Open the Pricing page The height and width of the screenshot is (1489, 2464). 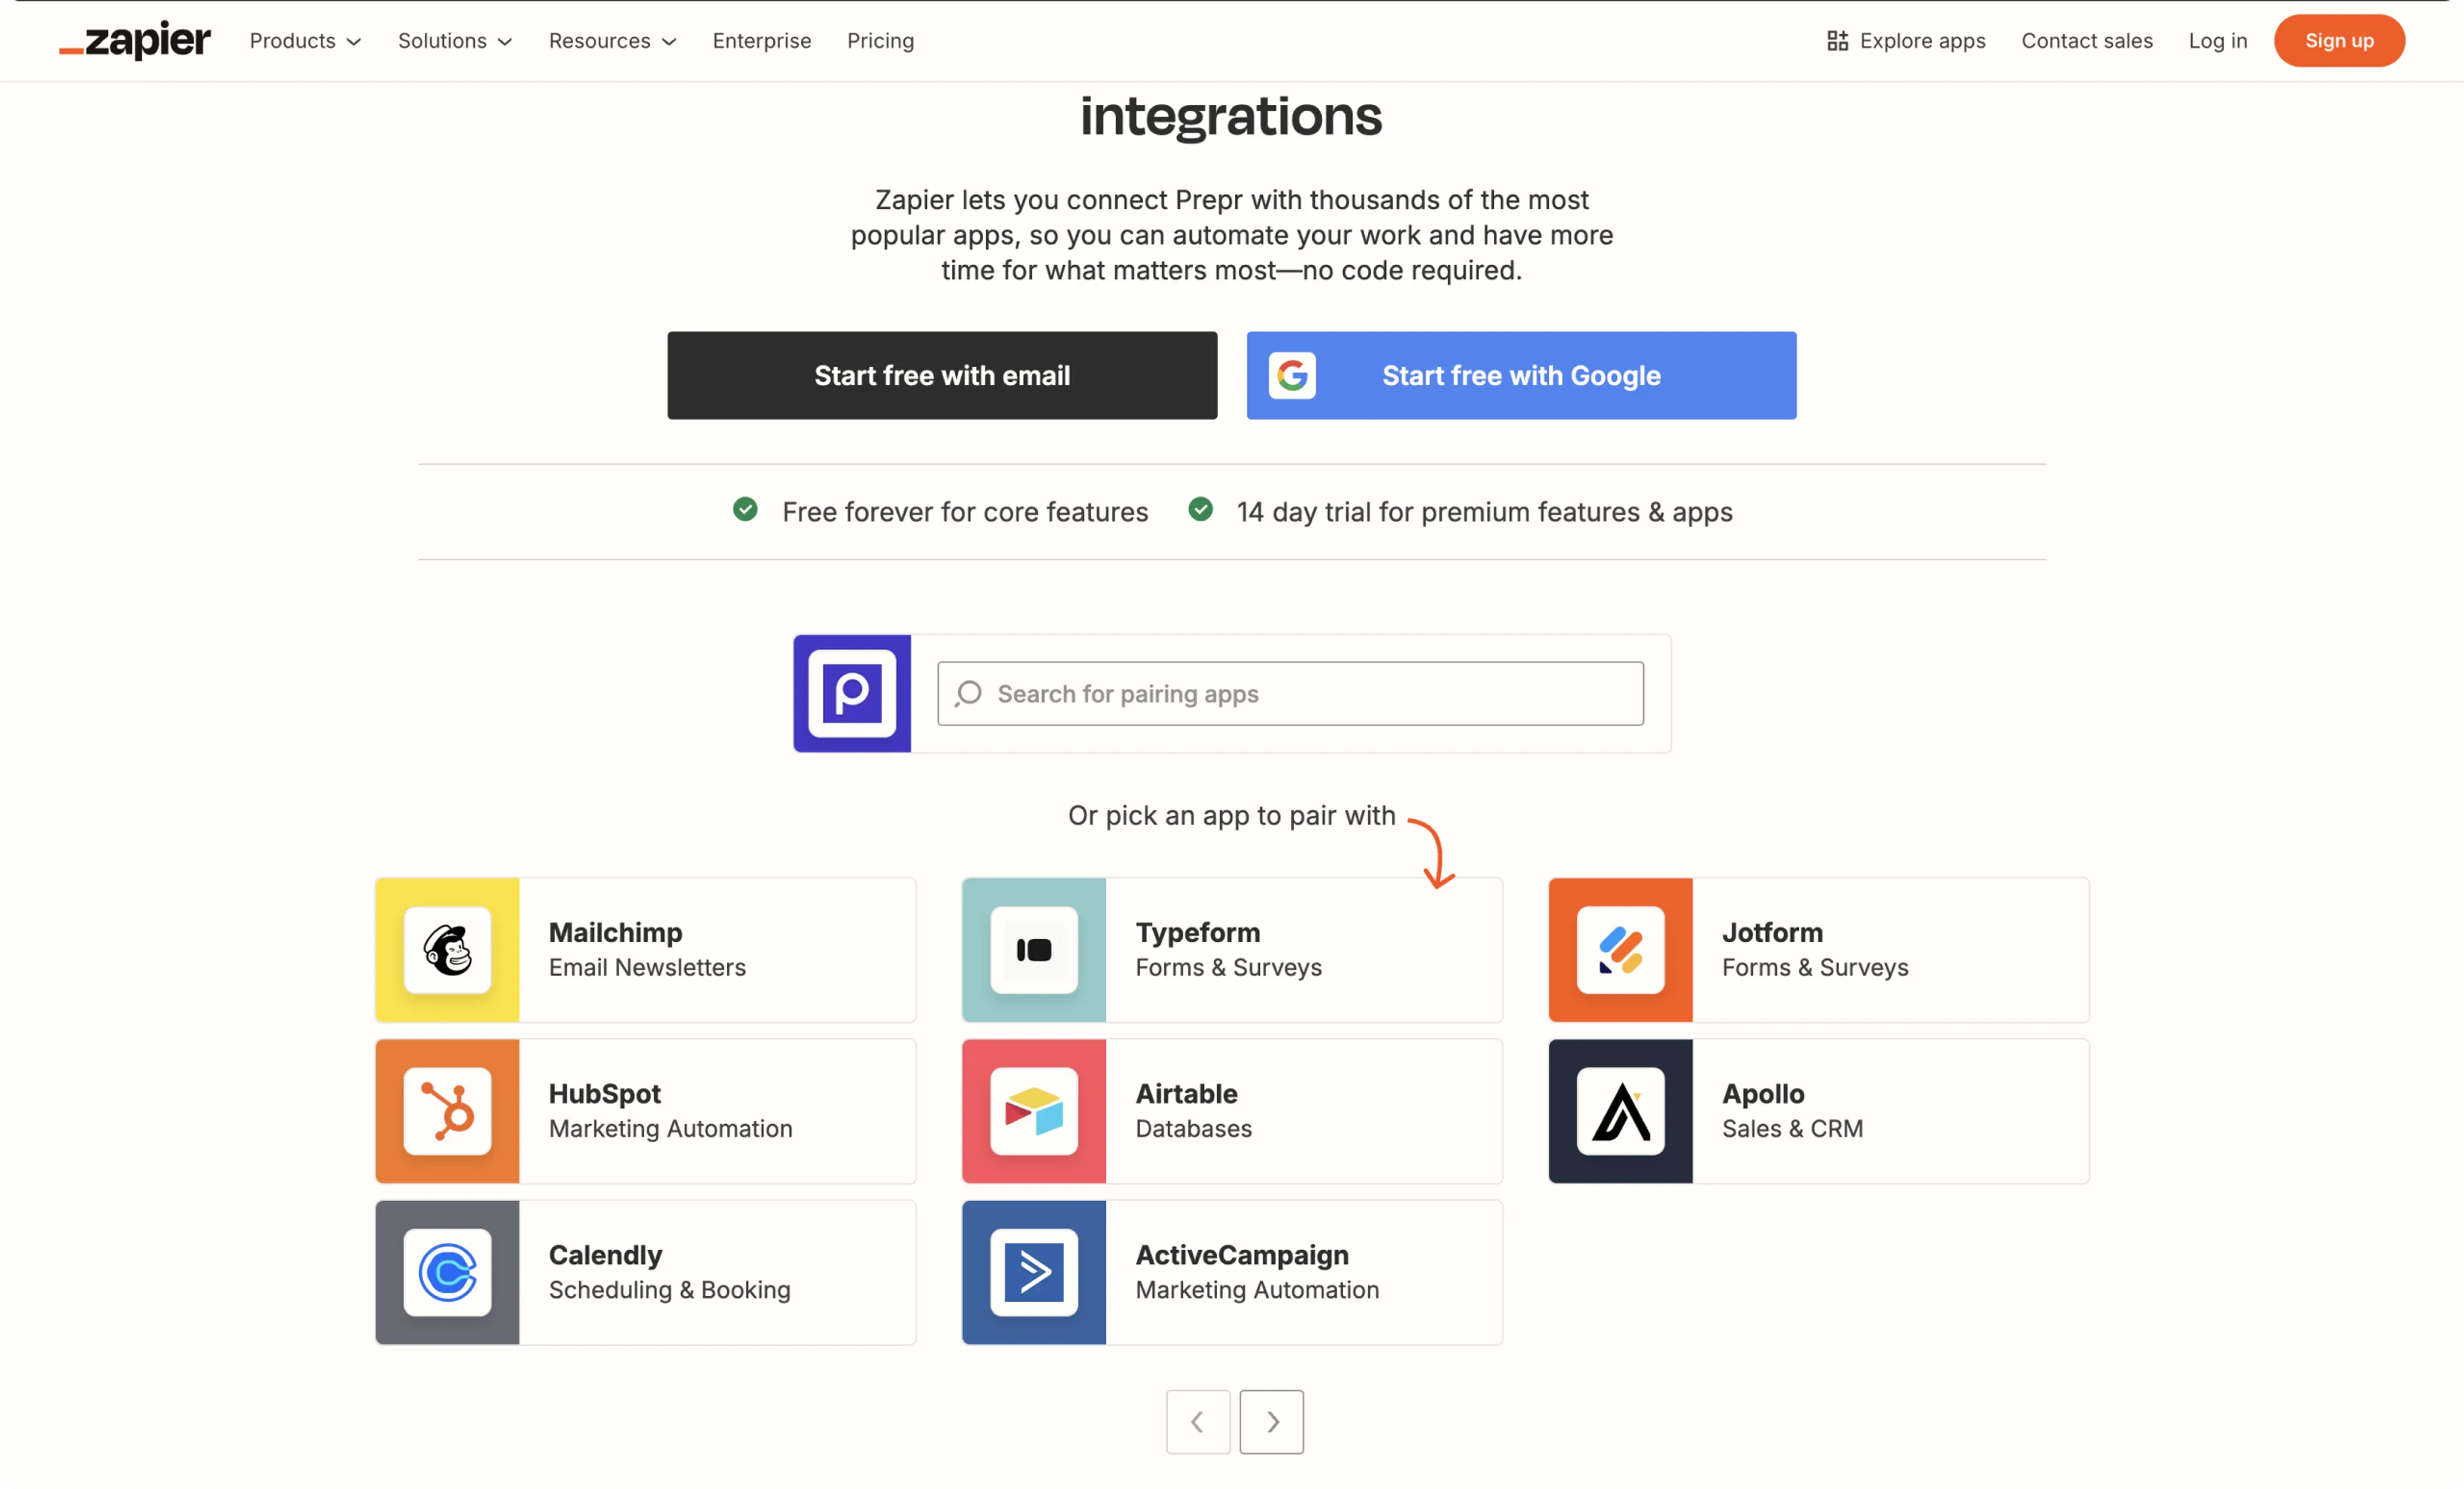point(880,41)
